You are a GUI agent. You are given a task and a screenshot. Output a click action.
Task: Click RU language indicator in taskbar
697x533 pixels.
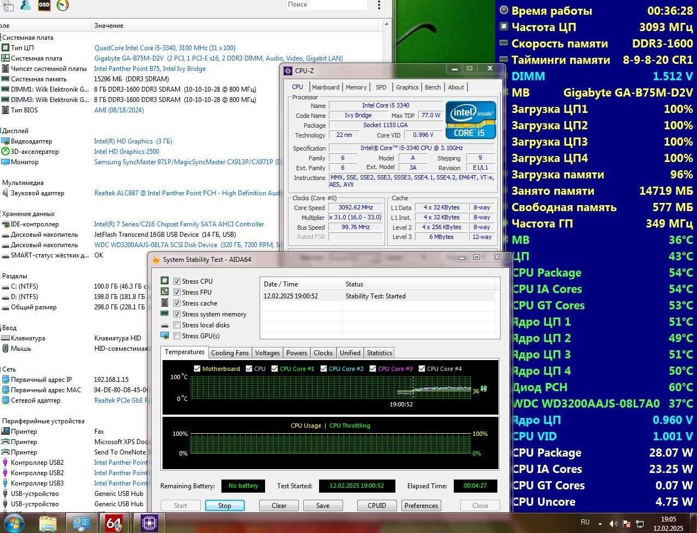(x=585, y=522)
